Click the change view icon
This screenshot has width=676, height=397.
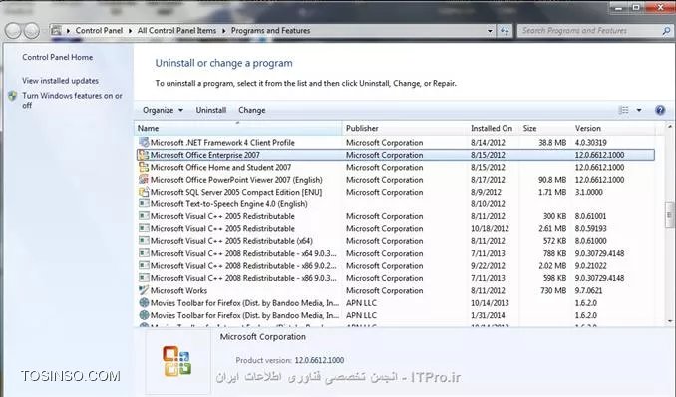(624, 110)
